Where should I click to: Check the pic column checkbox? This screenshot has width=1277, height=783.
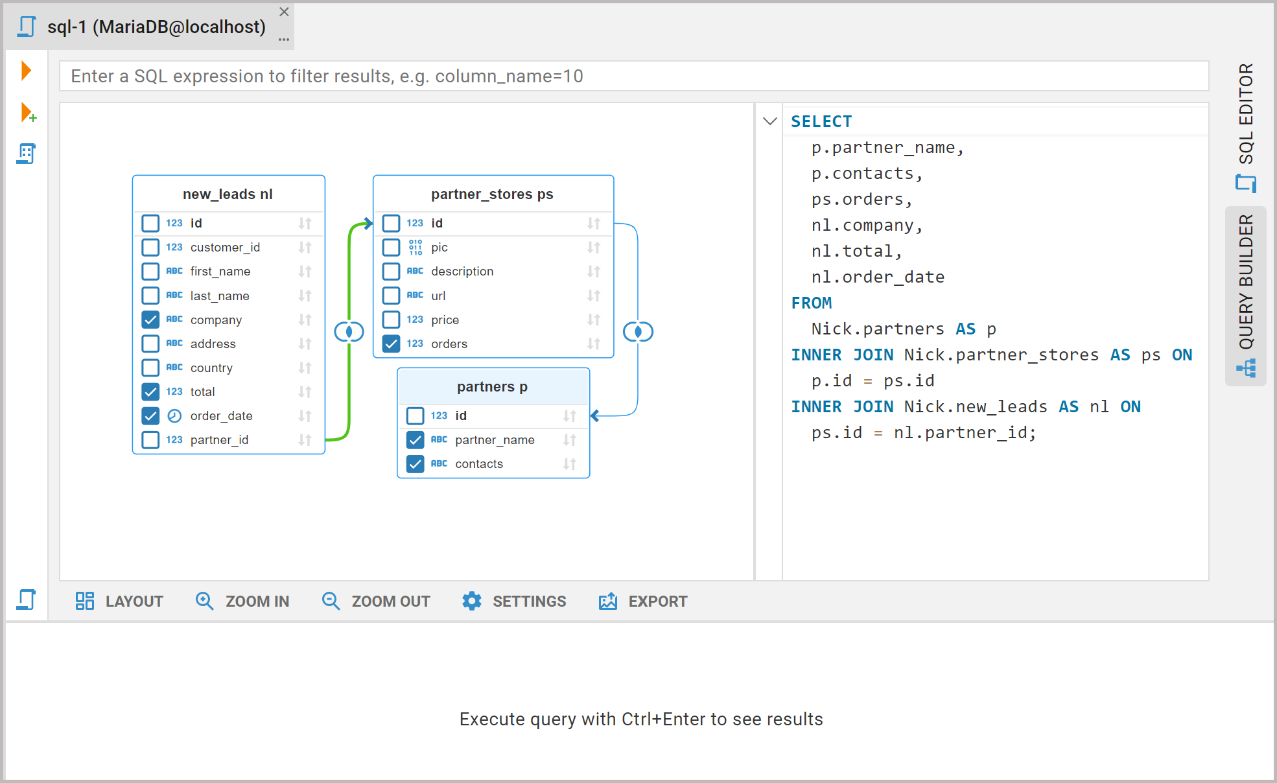(x=391, y=248)
